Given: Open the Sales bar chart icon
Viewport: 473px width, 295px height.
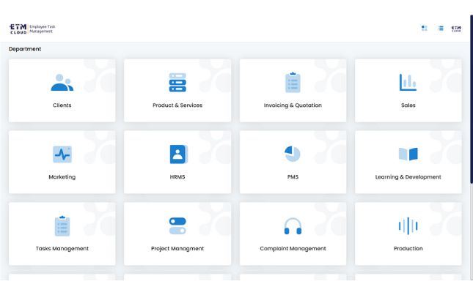Looking at the screenshot, I should click(408, 82).
